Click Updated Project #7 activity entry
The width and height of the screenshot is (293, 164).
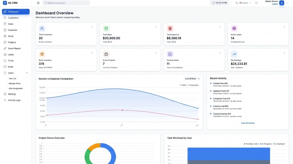click(x=227, y=92)
